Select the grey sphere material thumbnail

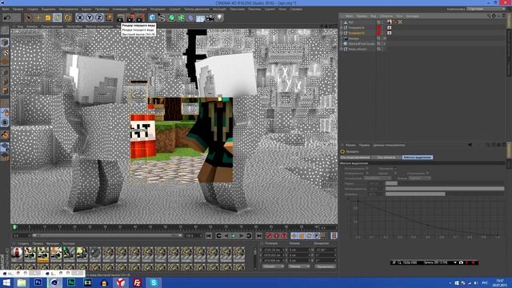point(95,253)
